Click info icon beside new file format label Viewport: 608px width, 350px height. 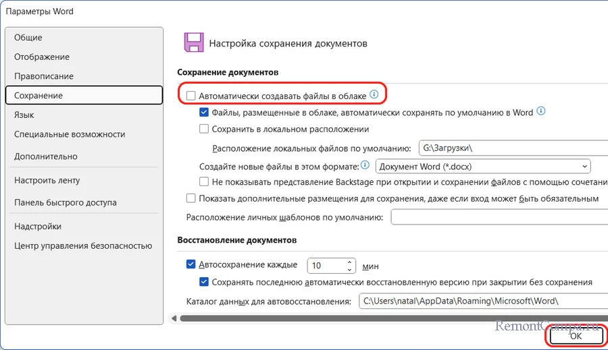click(365, 165)
